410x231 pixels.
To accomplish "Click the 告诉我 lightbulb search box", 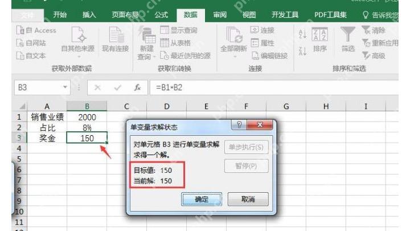I will [380, 15].
